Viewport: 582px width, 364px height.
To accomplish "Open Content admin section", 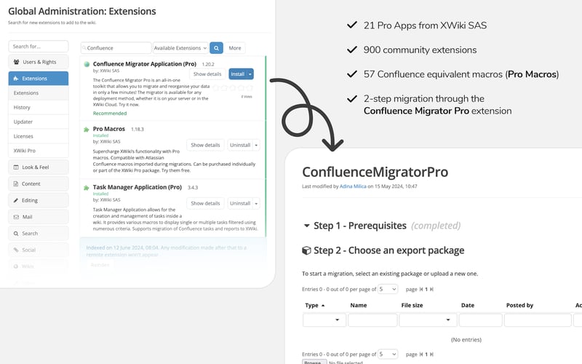I will click(x=39, y=184).
